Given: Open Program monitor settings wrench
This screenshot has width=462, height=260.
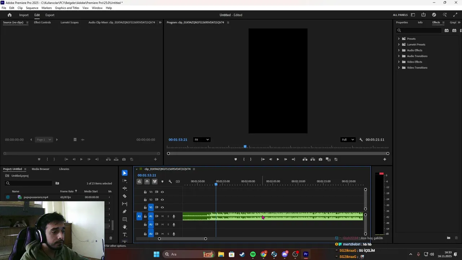Looking at the screenshot, I should click(x=361, y=140).
